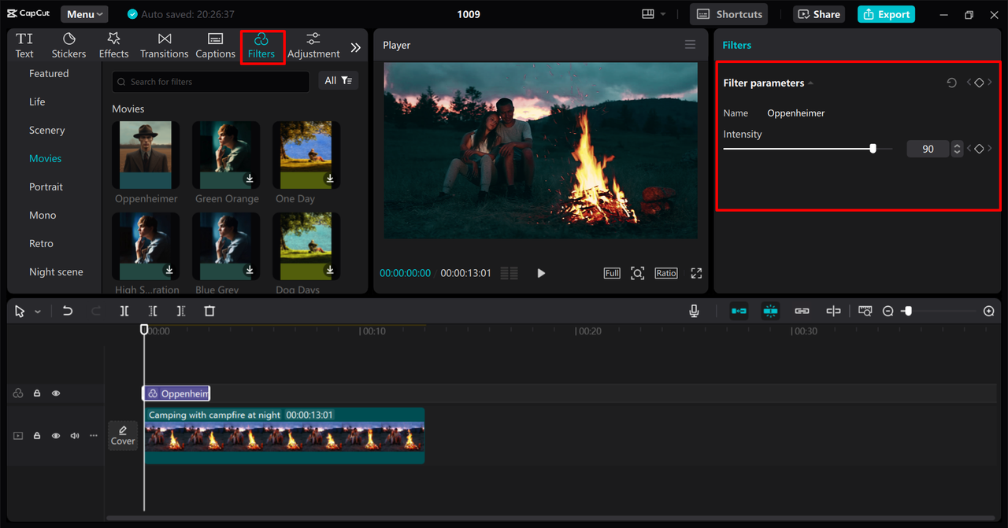The width and height of the screenshot is (1008, 528).
Task: Open the Player panel hamburger menu
Action: click(x=690, y=45)
